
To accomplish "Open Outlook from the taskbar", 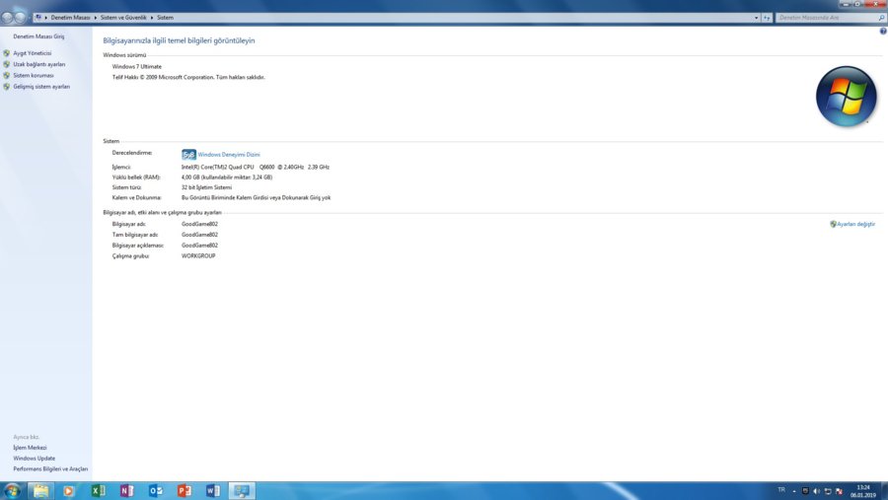I will [x=155, y=491].
